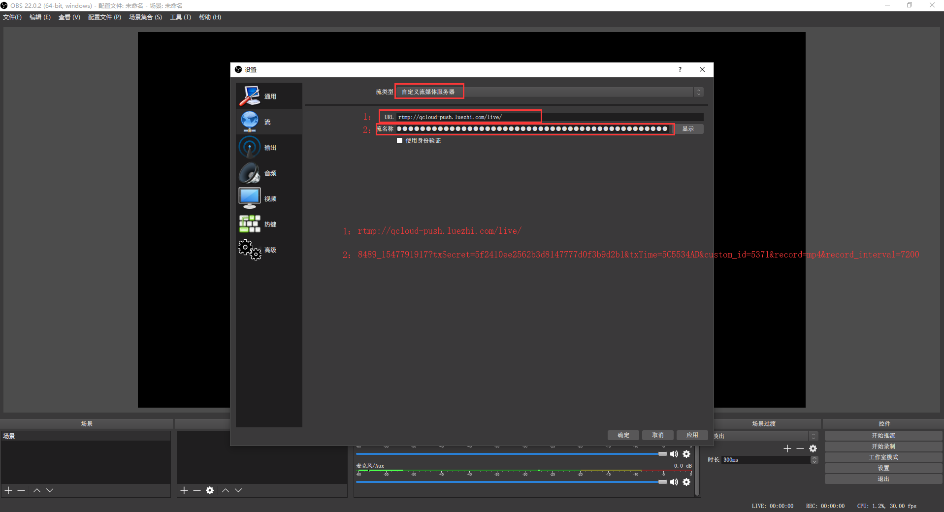Click the 时长 300ms duration field
The height and width of the screenshot is (512, 944).
click(x=766, y=460)
